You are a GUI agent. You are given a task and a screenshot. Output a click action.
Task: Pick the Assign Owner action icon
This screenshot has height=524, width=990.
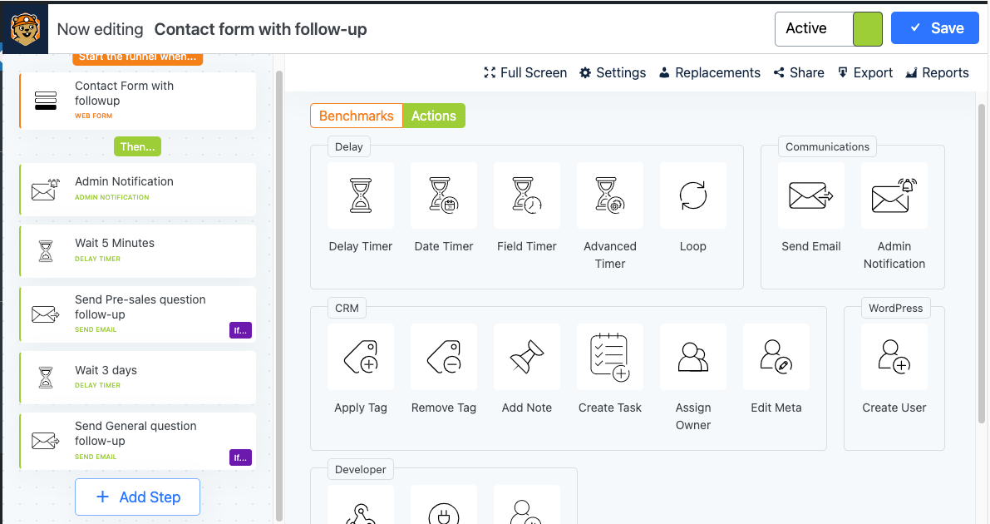click(693, 357)
